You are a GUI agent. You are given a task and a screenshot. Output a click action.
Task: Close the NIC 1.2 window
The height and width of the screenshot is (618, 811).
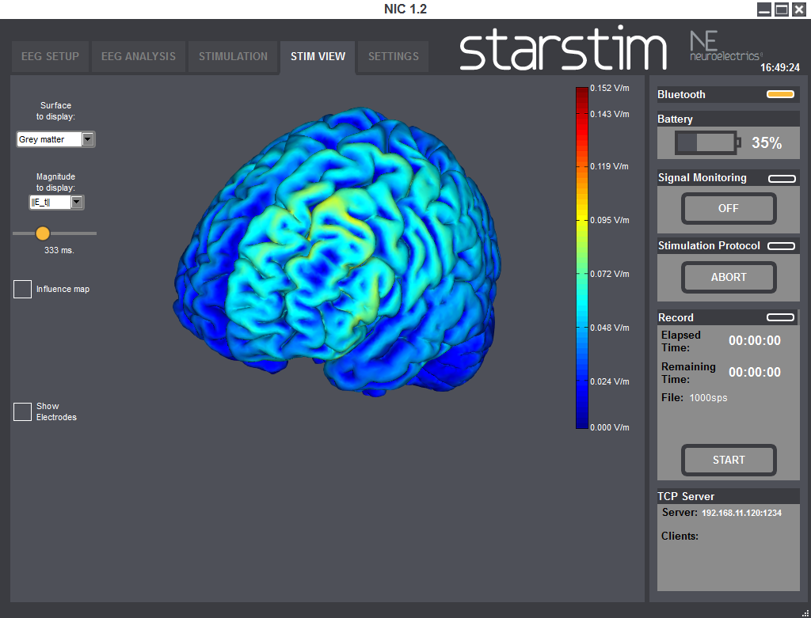pos(799,9)
